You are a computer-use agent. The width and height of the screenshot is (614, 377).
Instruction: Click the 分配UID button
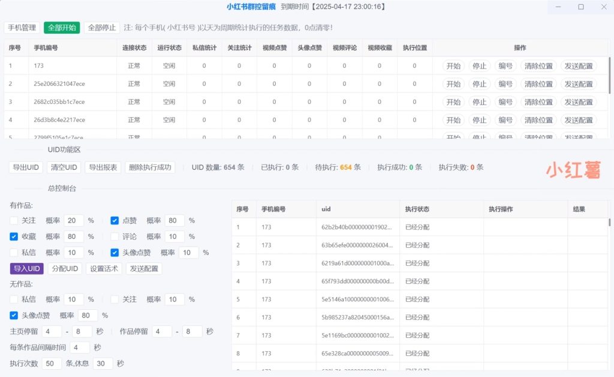(64, 268)
